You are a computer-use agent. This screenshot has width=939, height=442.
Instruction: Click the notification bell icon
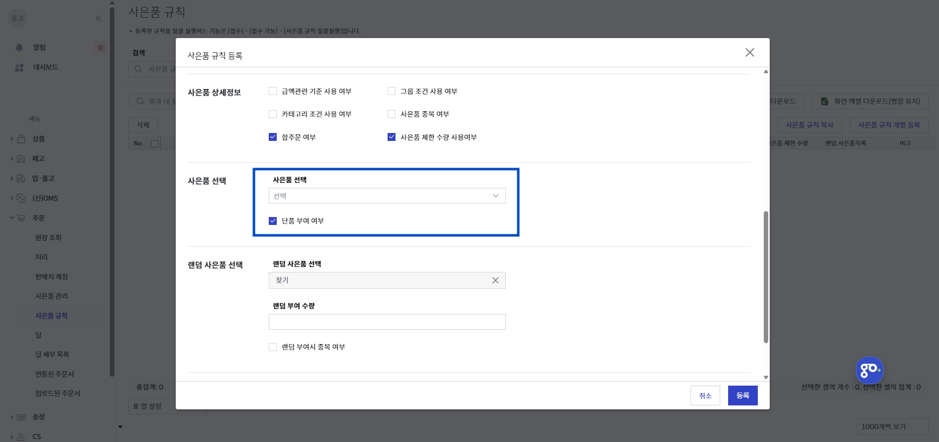pyautogui.click(x=19, y=47)
